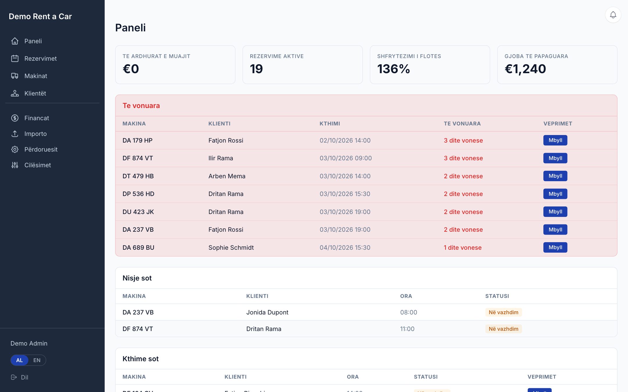628x392 pixels.
Task: Click the calendar icon beside Rezervimet
Action: coord(15,58)
